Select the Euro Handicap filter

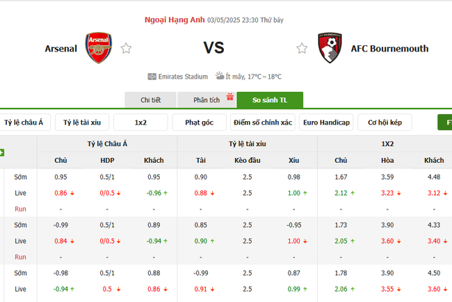tap(327, 122)
